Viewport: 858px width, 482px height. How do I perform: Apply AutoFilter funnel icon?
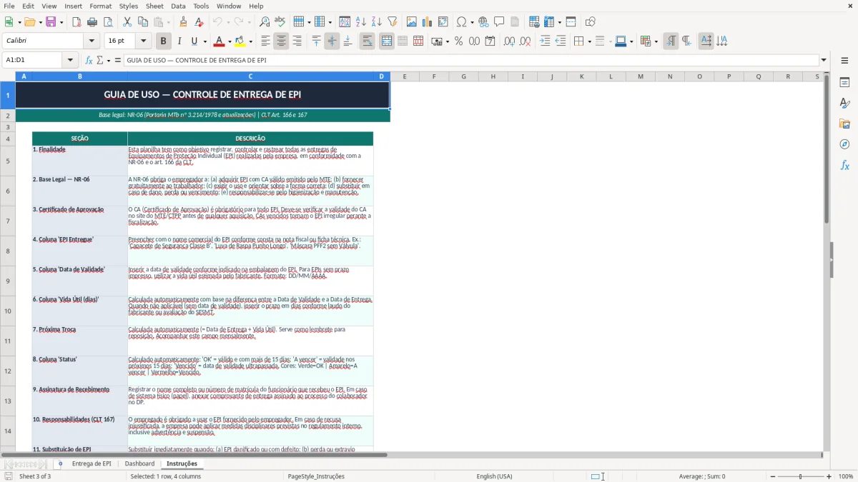click(392, 22)
